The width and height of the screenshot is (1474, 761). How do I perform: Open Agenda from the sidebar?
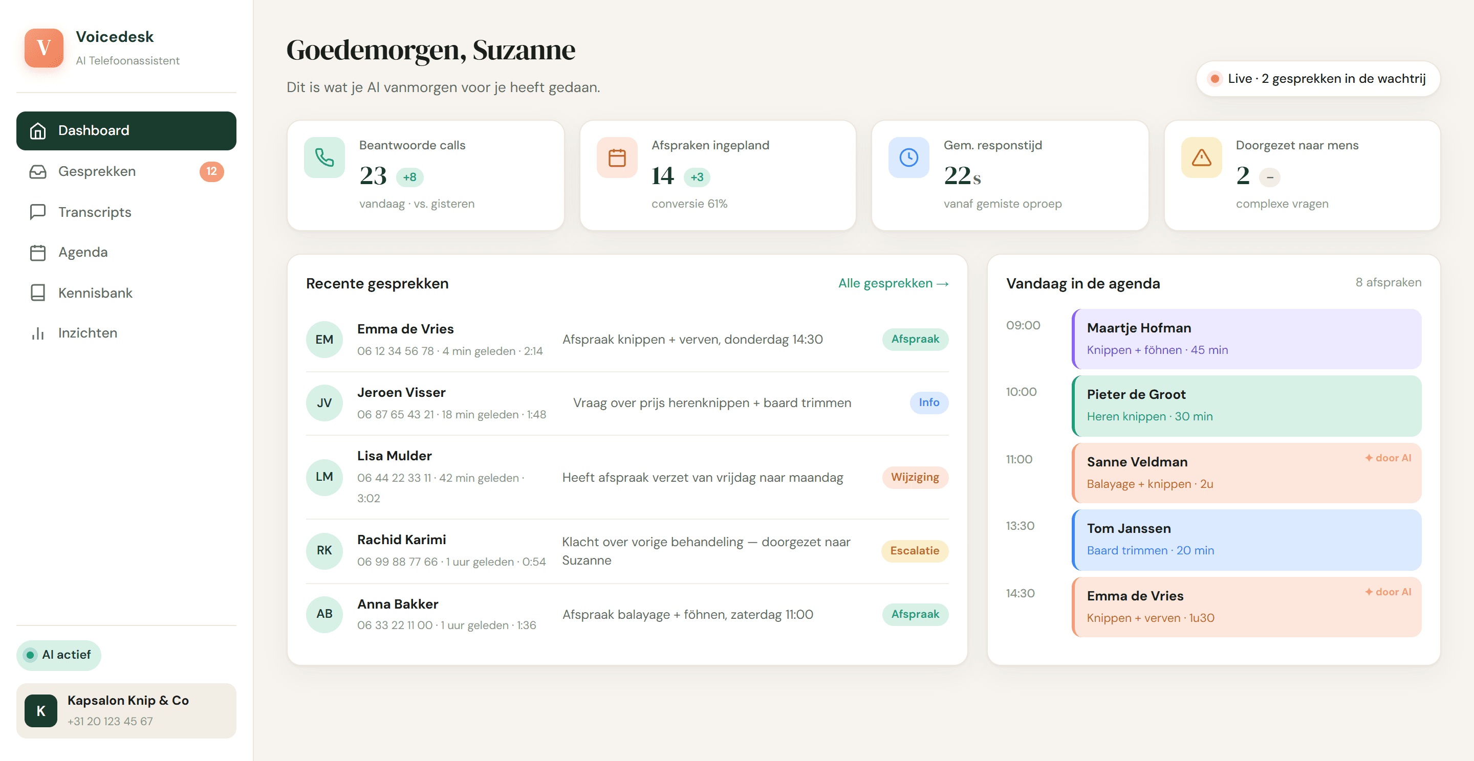[x=126, y=252]
